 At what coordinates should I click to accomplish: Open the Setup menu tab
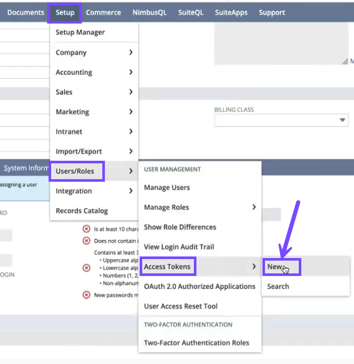[x=64, y=12]
